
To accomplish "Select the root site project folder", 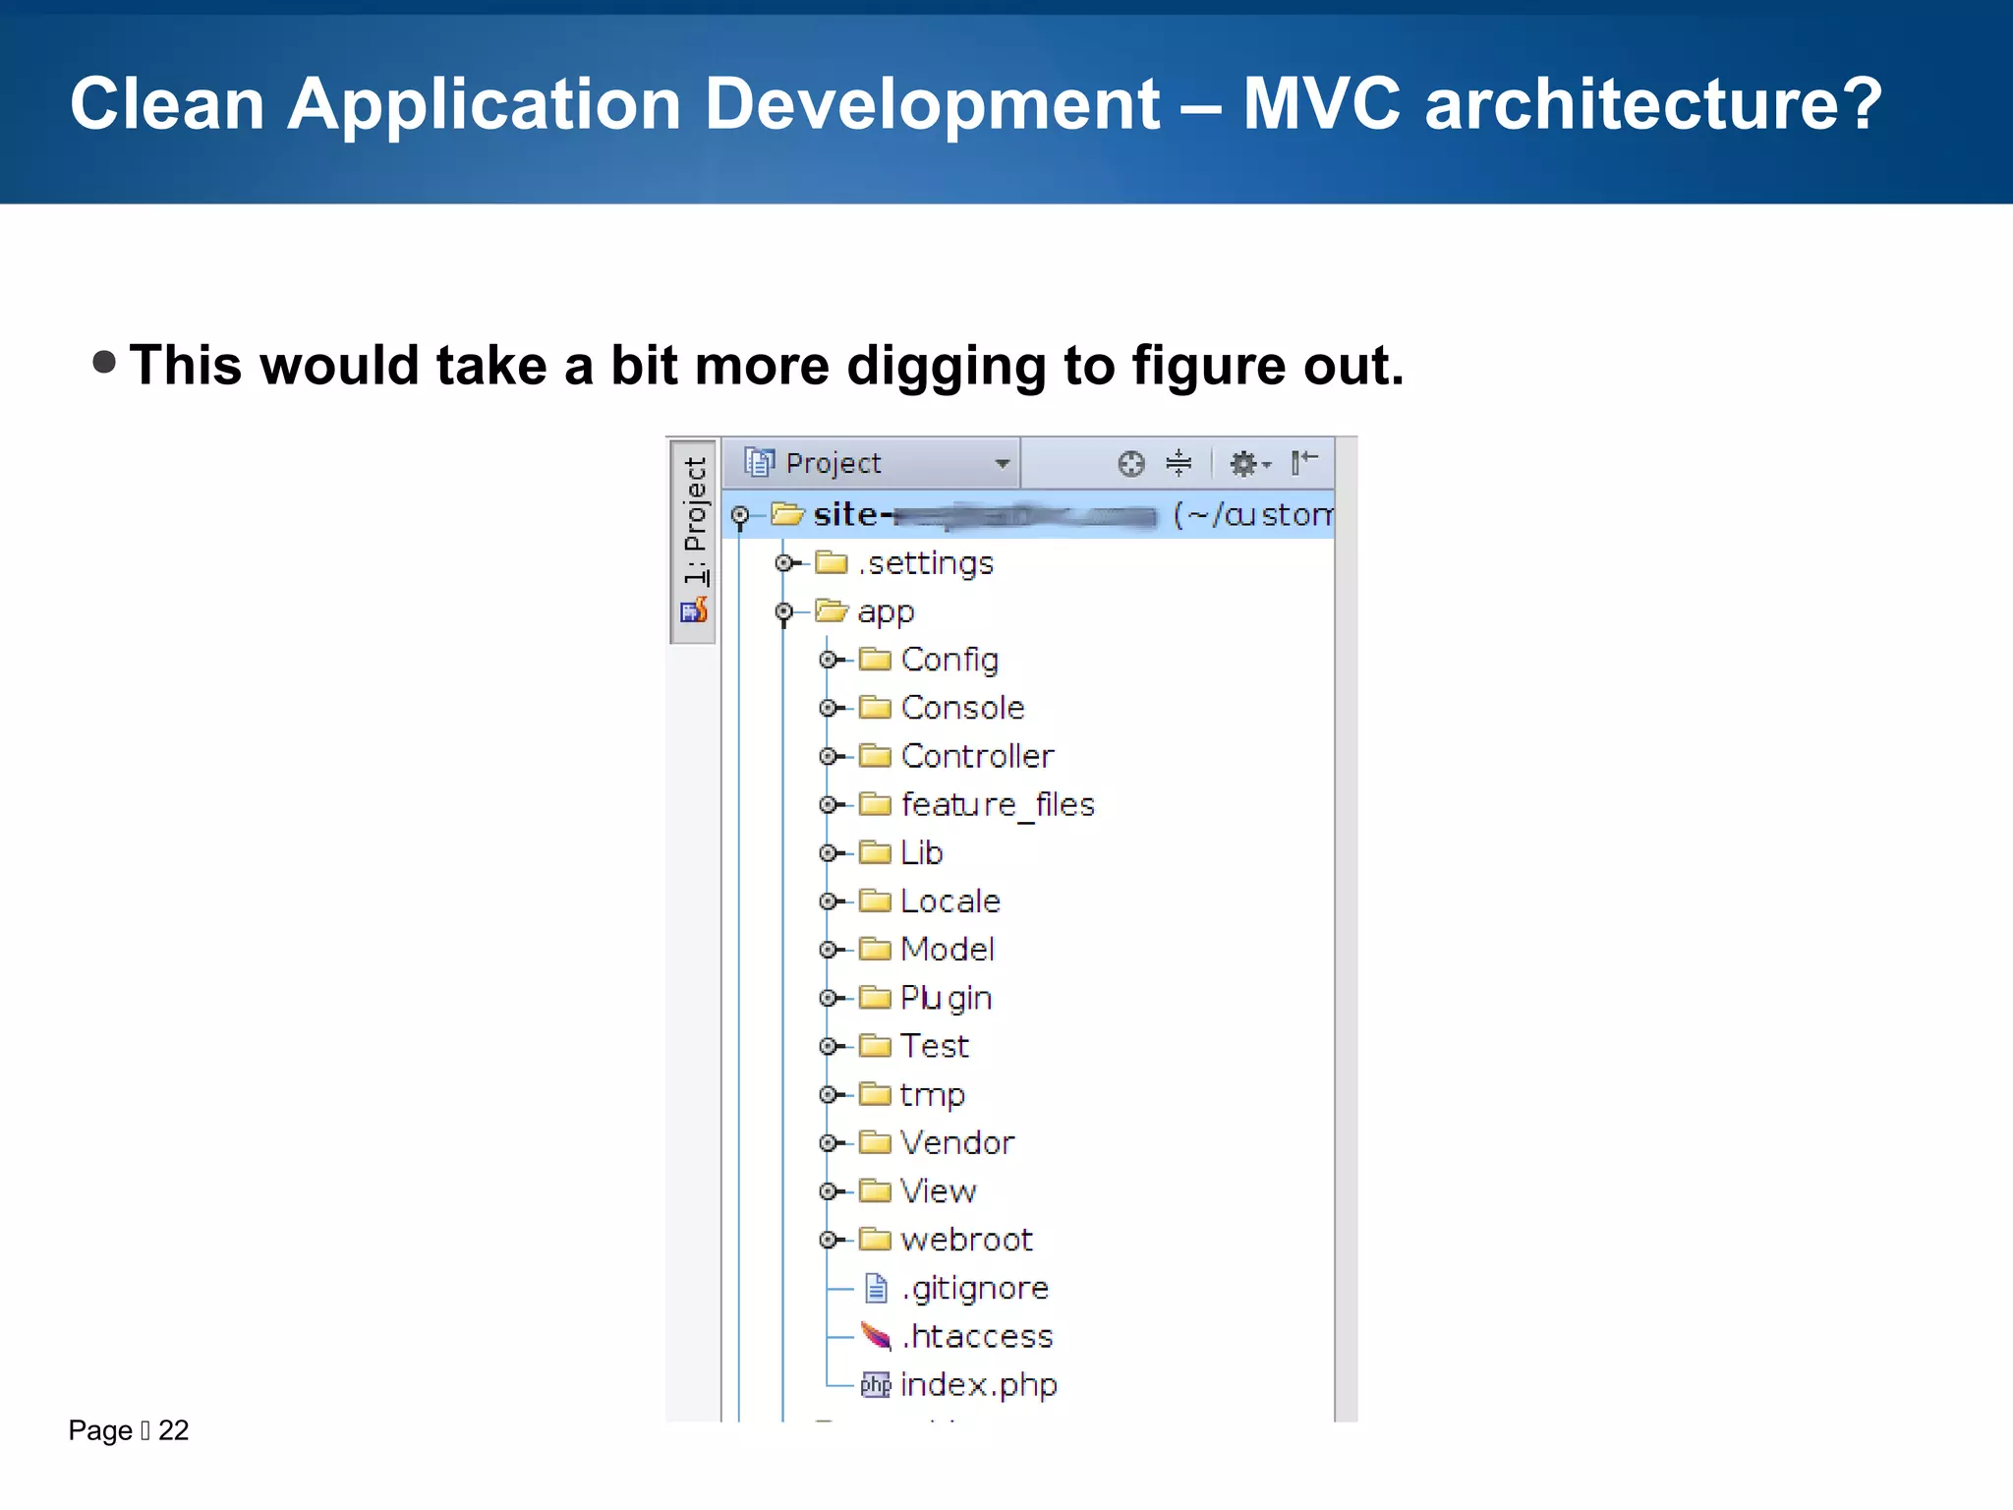I will (x=846, y=515).
